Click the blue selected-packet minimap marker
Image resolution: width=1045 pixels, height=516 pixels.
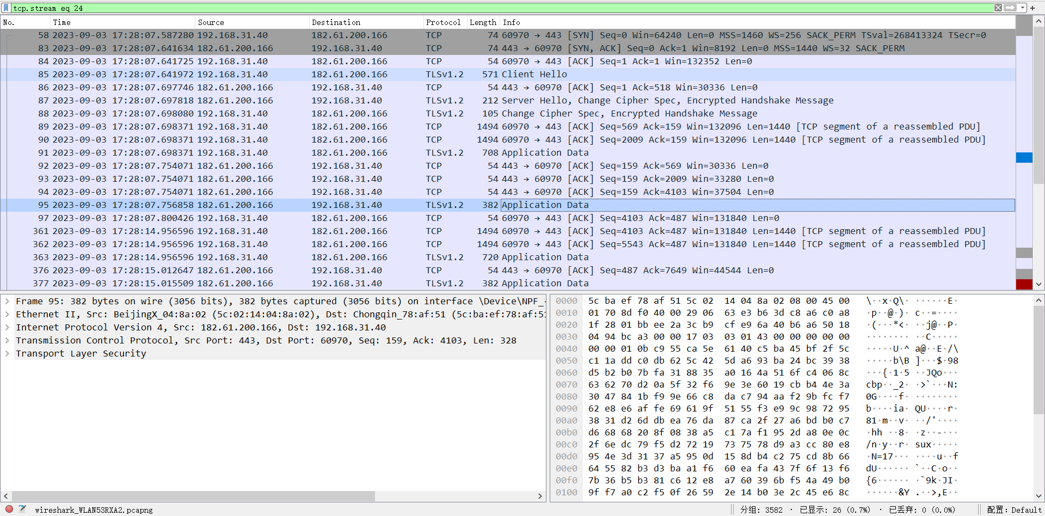(x=1024, y=157)
